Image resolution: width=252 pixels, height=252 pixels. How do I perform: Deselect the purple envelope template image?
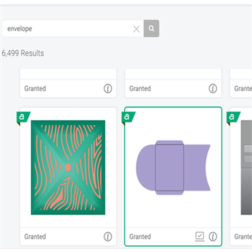(173, 167)
